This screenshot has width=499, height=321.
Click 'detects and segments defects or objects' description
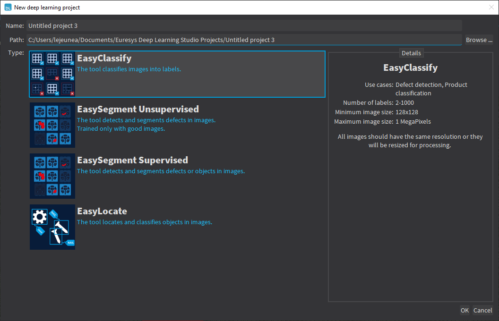[x=161, y=171]
